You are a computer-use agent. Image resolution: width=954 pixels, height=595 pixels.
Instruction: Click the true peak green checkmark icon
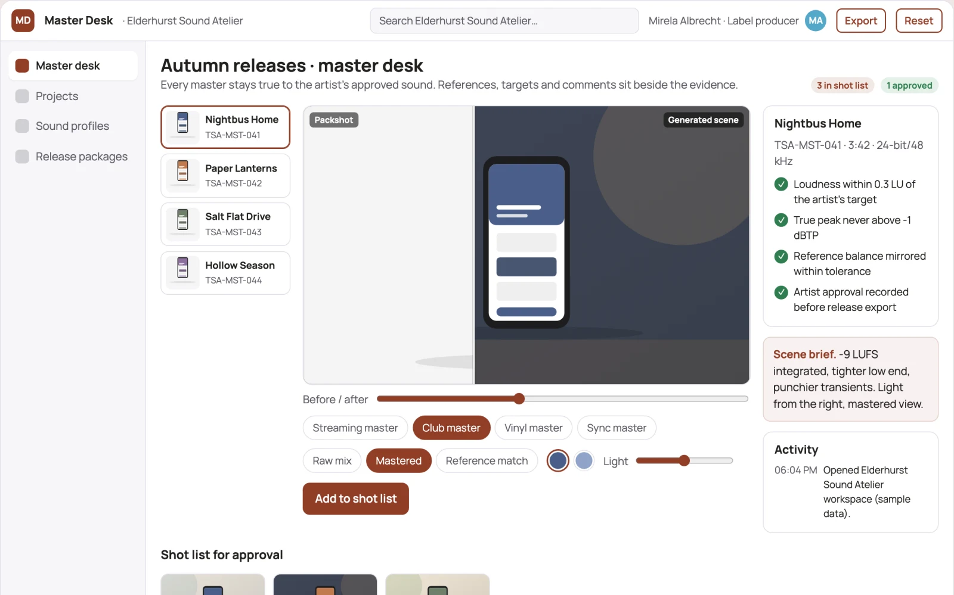coord(781,220)
